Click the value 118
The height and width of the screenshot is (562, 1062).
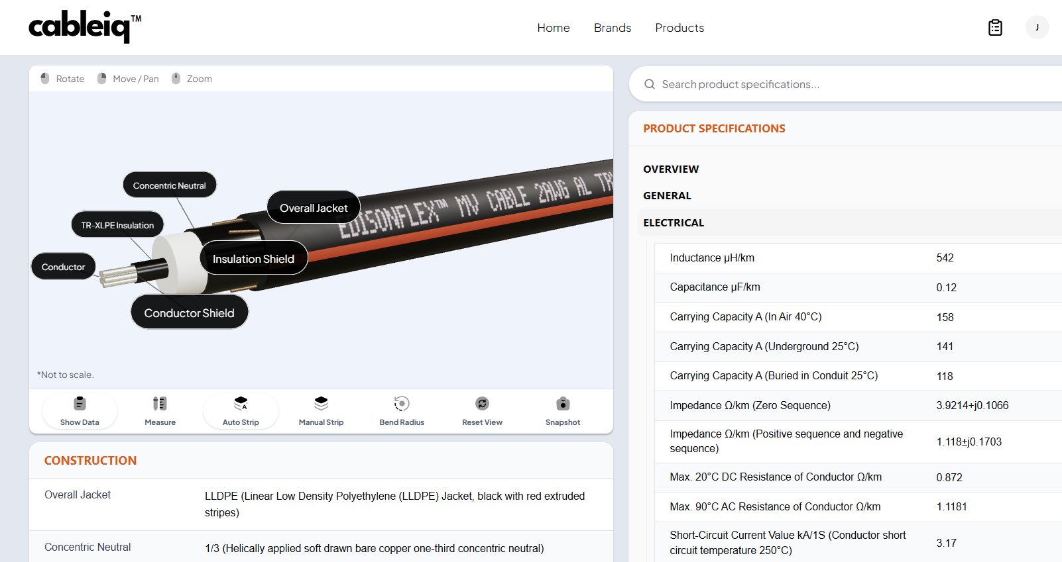tap(945, 376)
